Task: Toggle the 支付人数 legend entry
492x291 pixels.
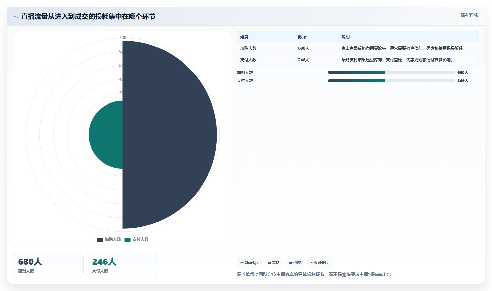Action: pos(136,239)
